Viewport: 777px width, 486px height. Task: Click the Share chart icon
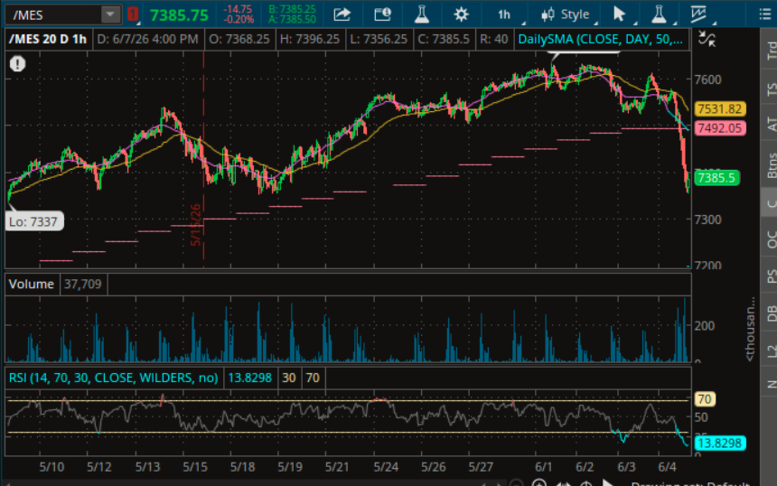[x=342, y=14]
